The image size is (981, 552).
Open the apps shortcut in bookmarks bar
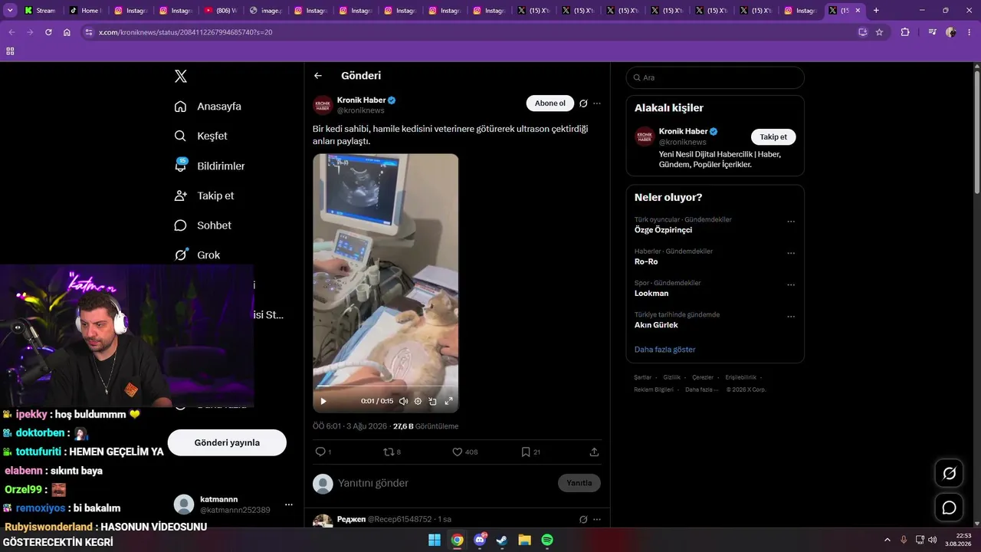pos(10,51)
